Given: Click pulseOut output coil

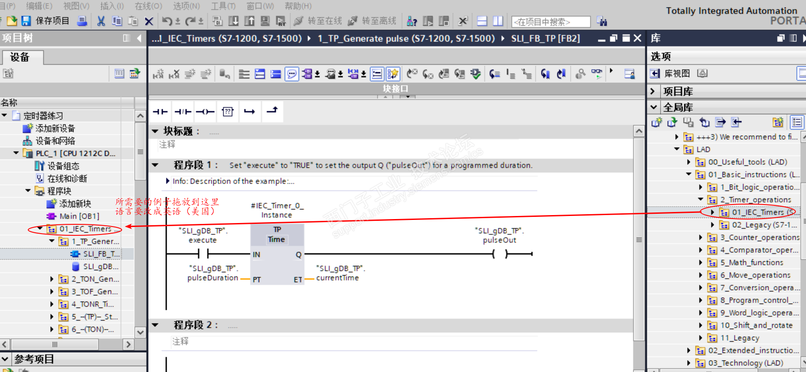Looking at the screenshot, I should pos(500,254).
